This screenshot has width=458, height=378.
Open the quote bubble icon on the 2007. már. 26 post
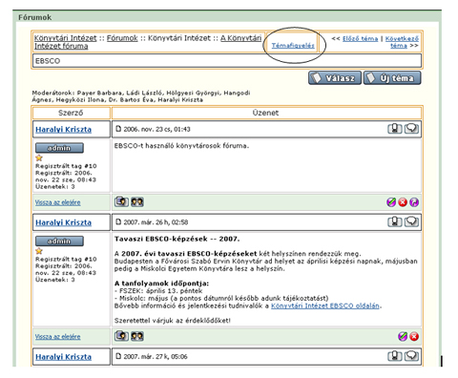click(411, 221)
